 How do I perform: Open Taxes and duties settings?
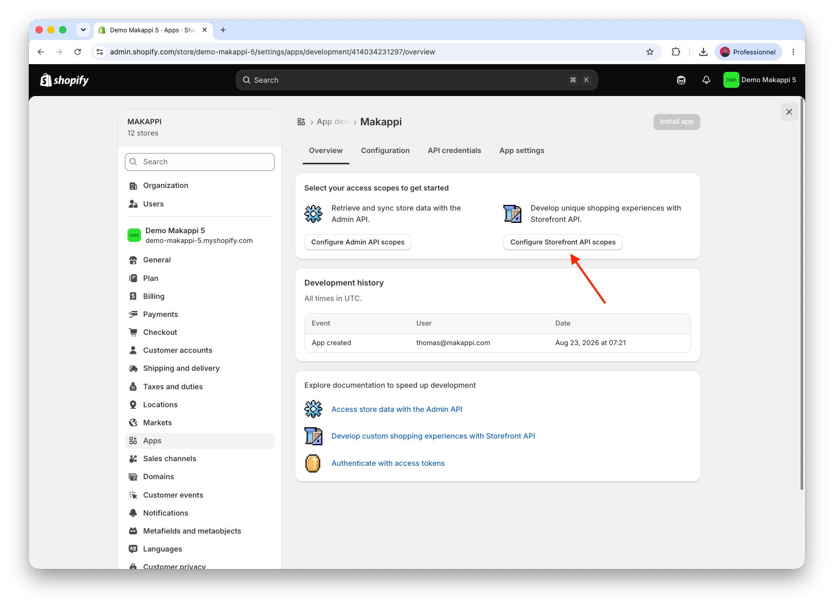tap(200, 387)
